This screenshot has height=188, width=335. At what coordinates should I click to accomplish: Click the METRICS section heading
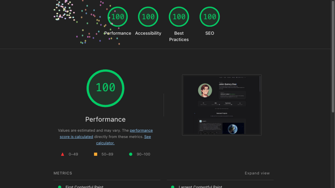[63, 173]
